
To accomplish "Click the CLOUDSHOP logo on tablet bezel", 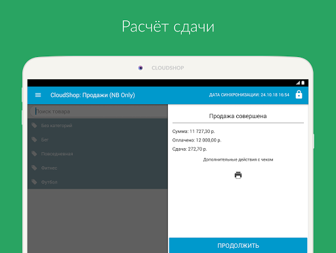I will tap(168, 68).
